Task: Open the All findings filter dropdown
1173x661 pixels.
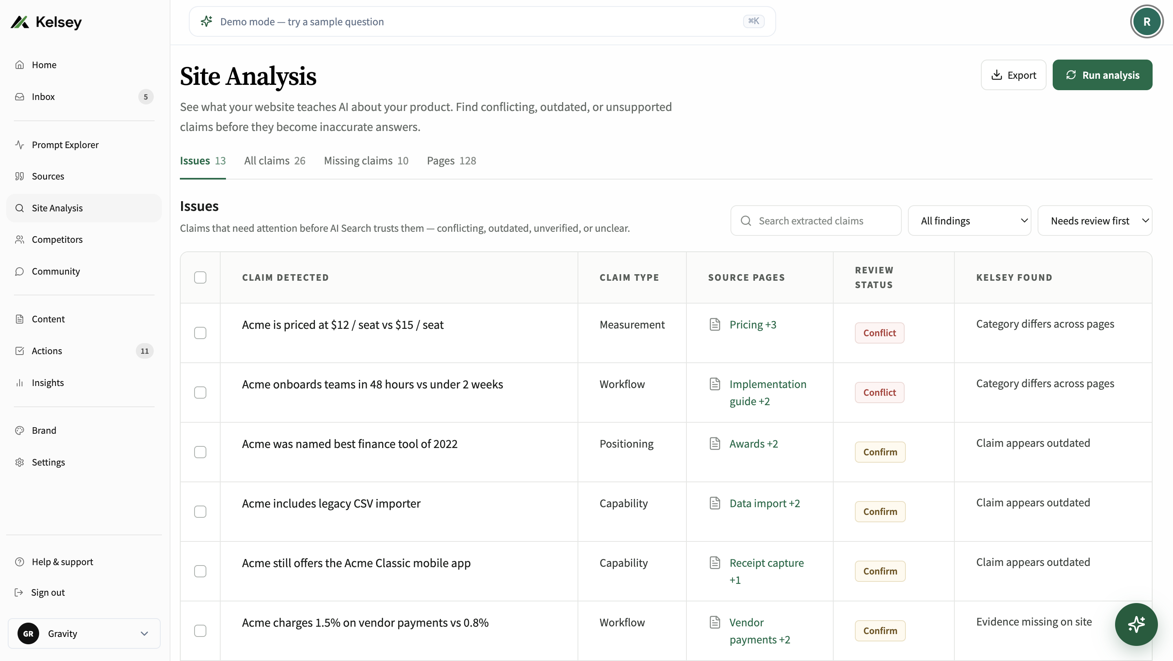Action: pyautogui.click(x=969, y=220)
